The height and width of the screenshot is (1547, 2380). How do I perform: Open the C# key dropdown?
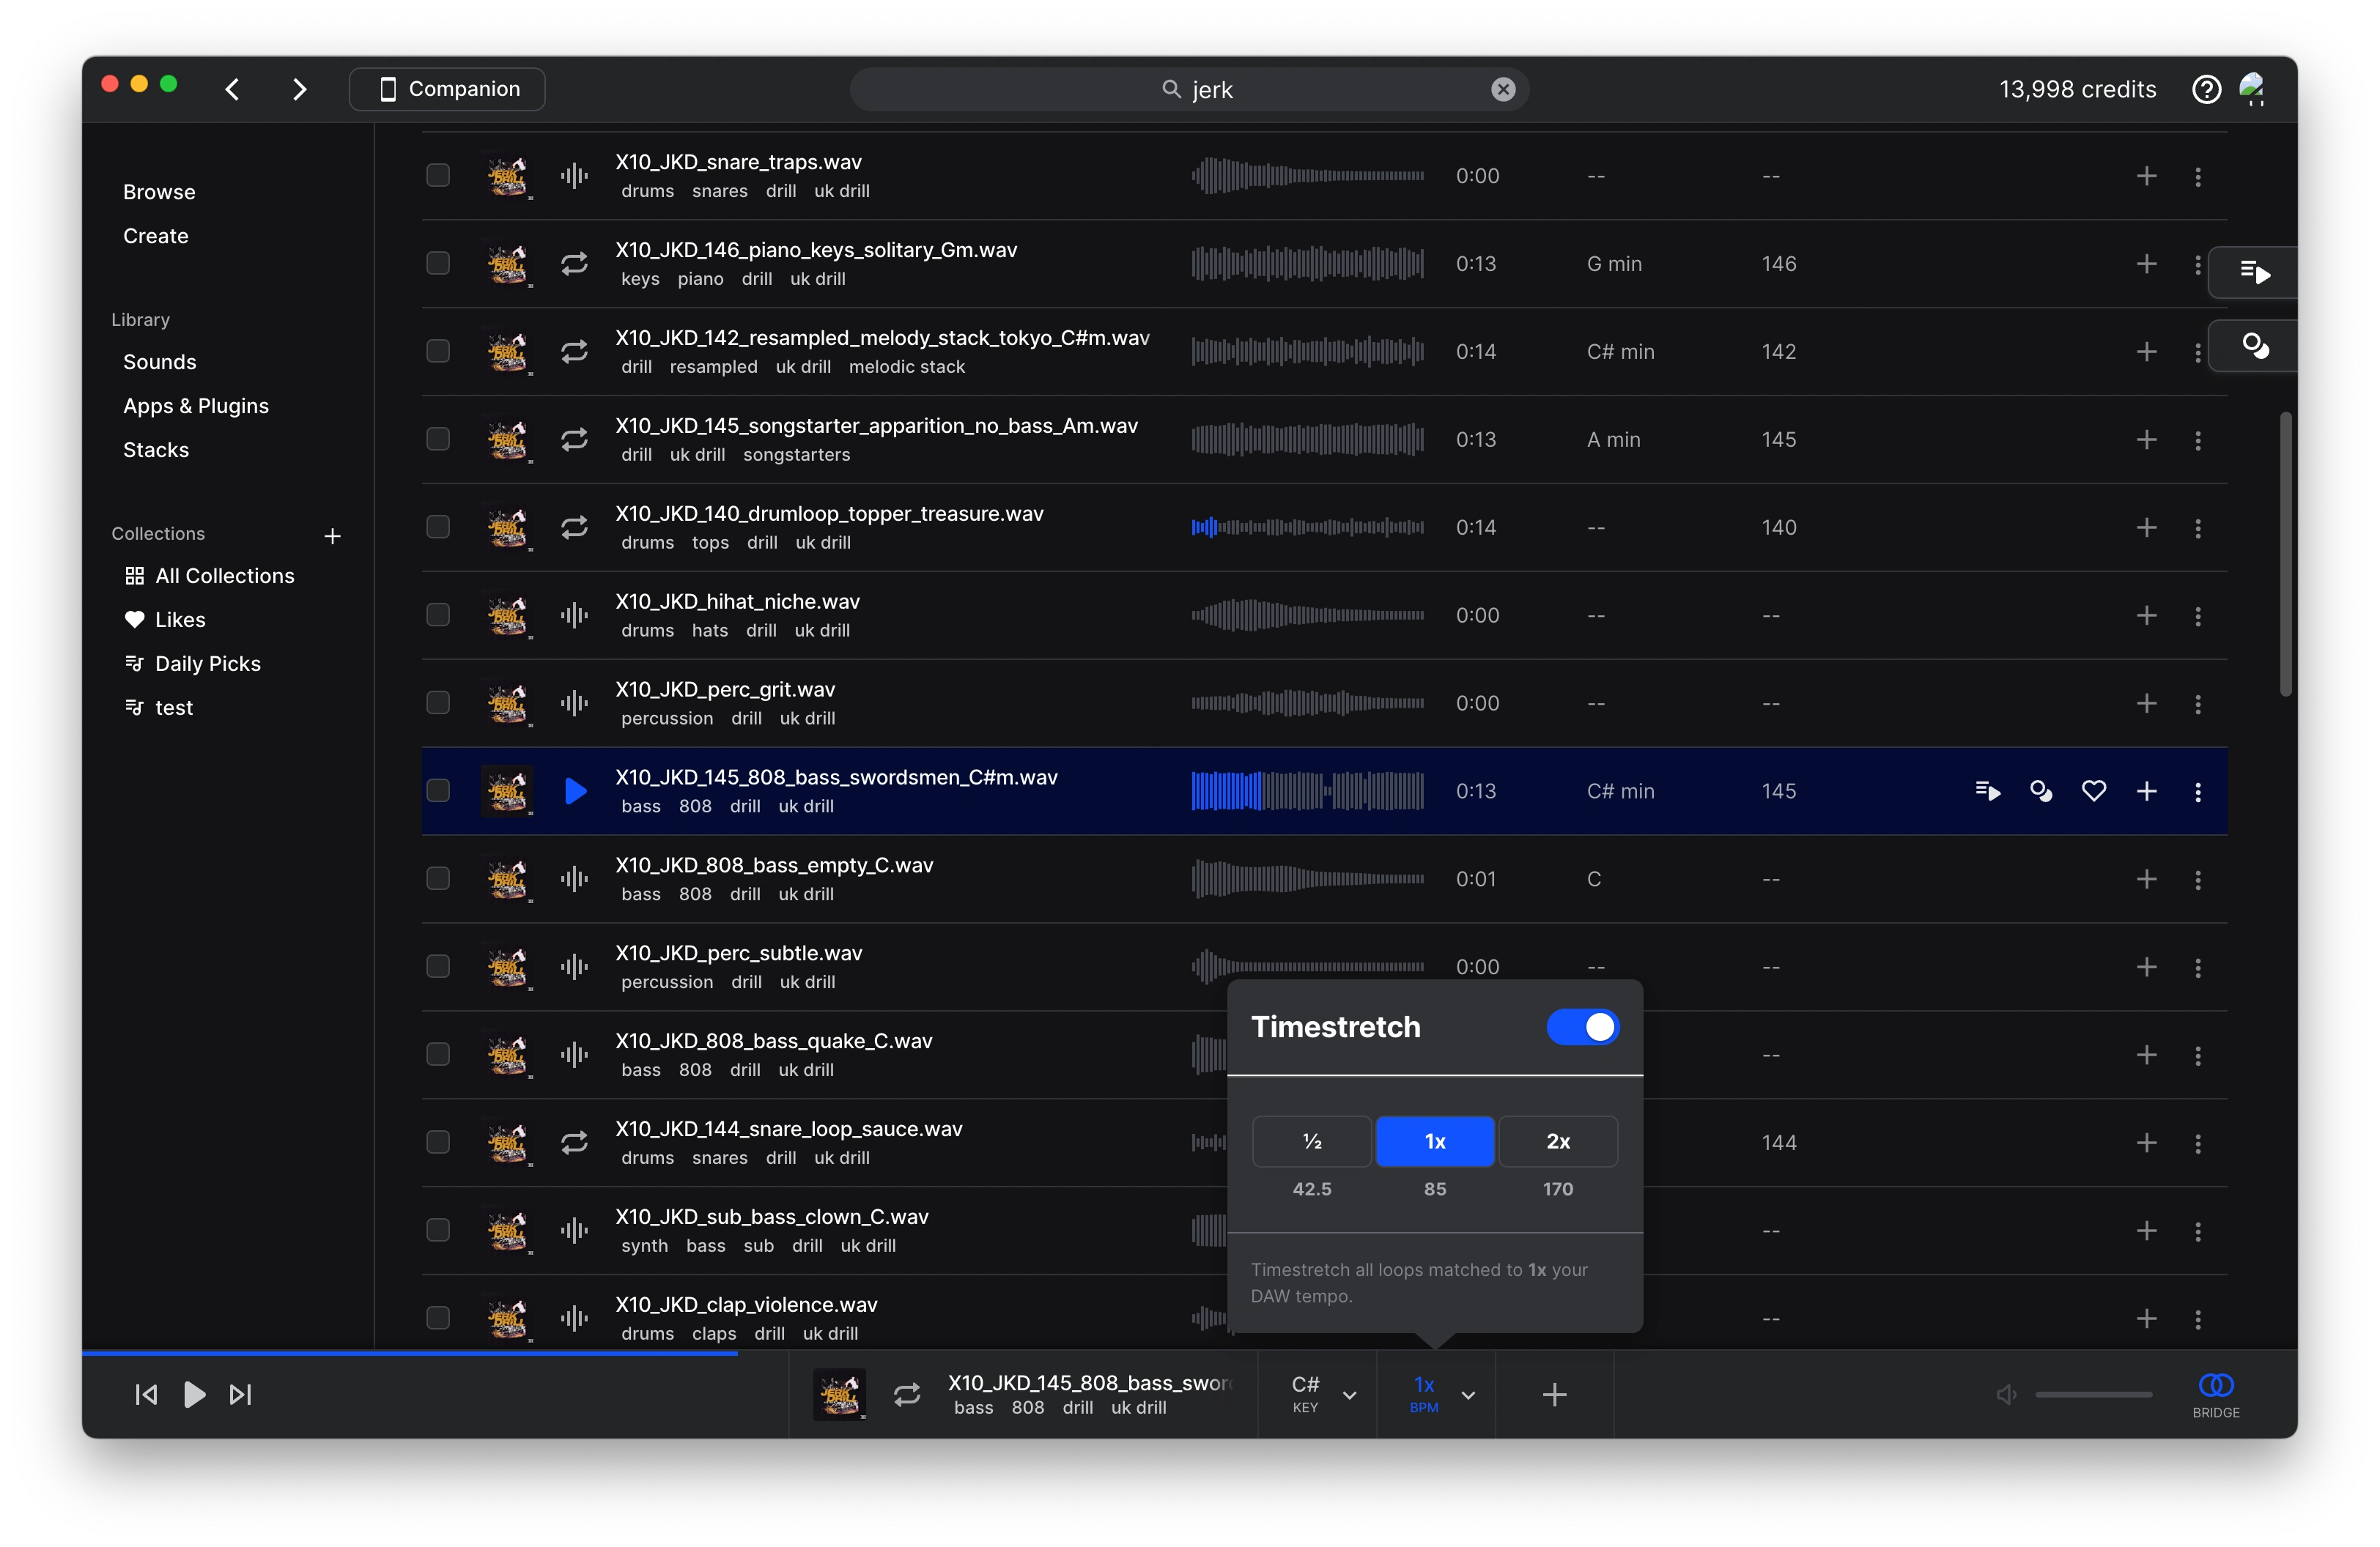(x=1318, y=1394)
